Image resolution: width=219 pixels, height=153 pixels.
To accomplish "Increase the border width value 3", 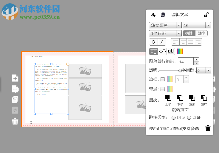I will pos(186,77).
